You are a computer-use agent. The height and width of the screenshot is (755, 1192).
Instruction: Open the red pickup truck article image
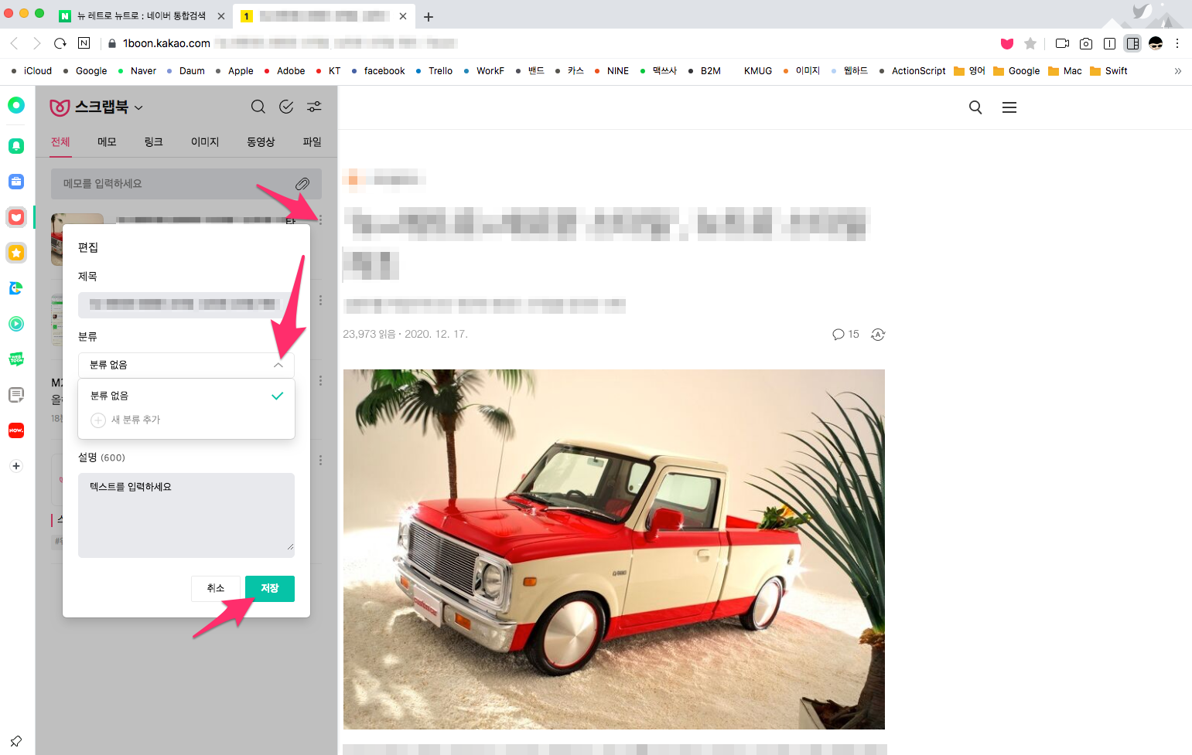[x=614, y=549]
